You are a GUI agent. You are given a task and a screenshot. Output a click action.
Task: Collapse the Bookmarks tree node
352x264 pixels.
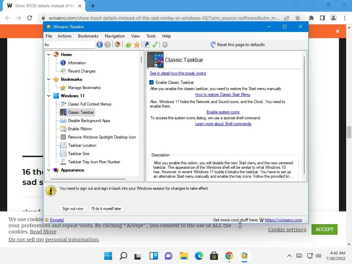pos(48,79)
